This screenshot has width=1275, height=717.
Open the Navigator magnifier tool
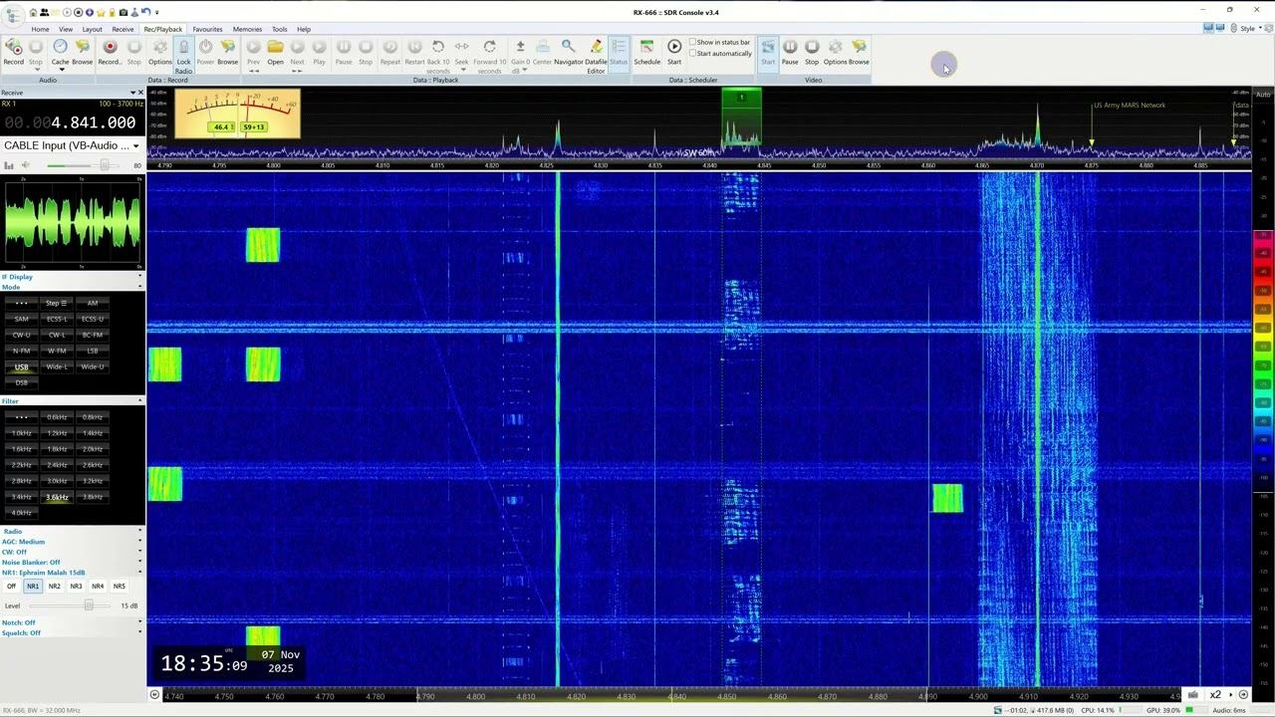tap(569, 52)
